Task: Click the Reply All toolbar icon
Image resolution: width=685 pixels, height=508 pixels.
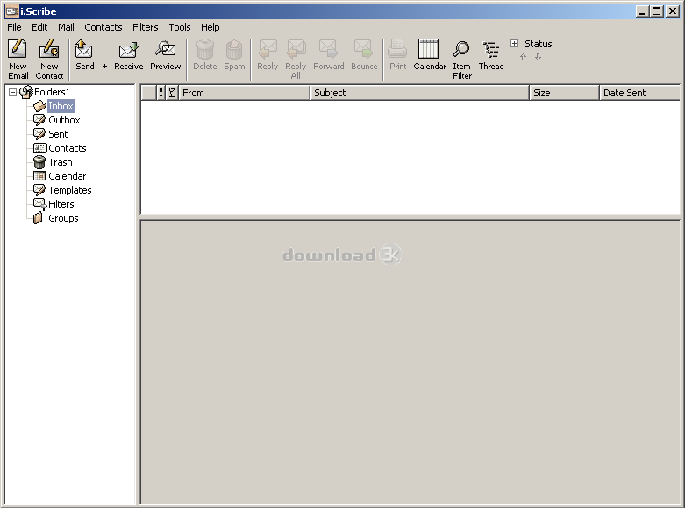Action: tap(296, 59)
